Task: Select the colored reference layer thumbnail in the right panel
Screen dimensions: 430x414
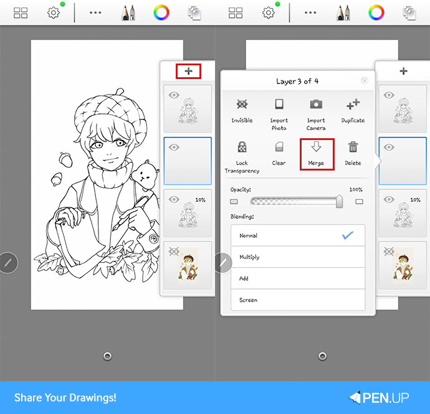Action: coord(403,266)
